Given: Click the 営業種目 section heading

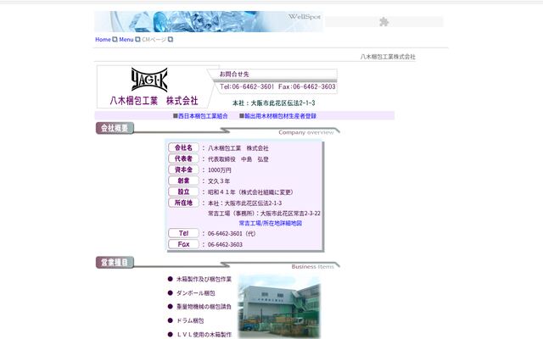Looking at the screenshot, I should point(115,262).
